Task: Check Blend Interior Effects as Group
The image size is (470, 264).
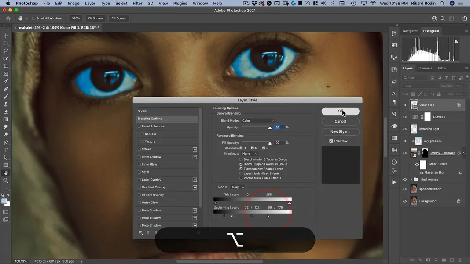Action: point(241,159)
